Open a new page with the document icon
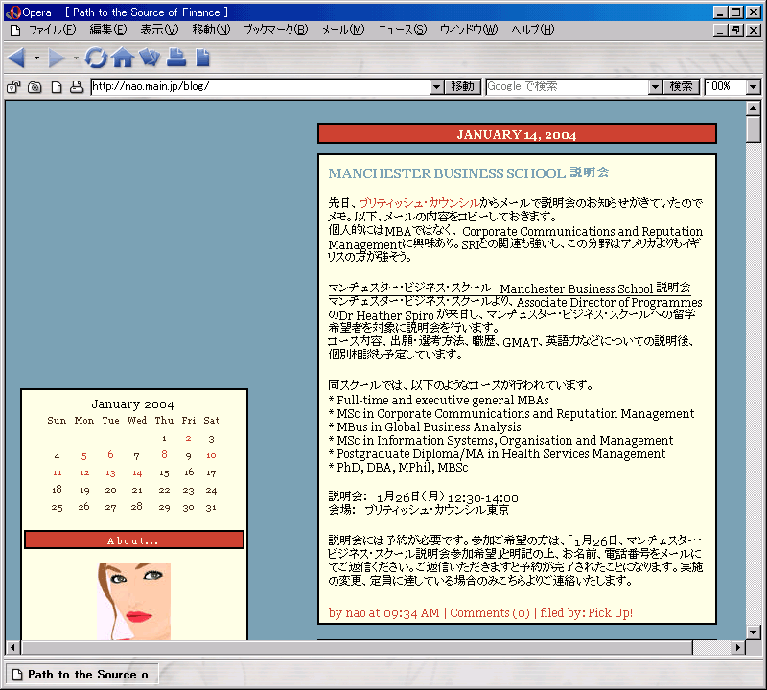Screen dimensions: 767x690 click(202, 57)
